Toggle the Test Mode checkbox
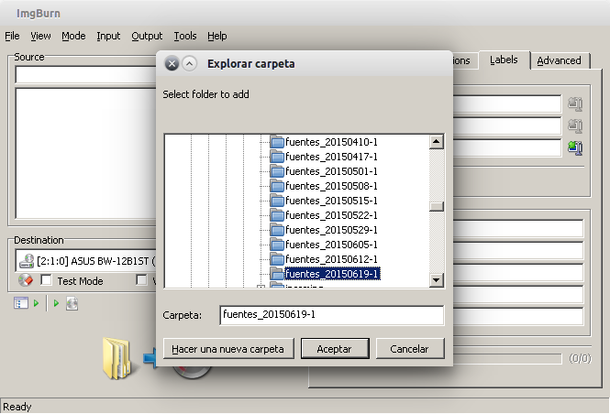This screenshot has width=610, height=414. 46,279
